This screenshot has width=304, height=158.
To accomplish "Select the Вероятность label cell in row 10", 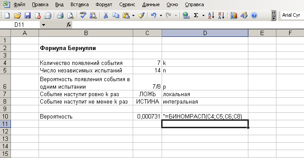I will pos(86,116).
